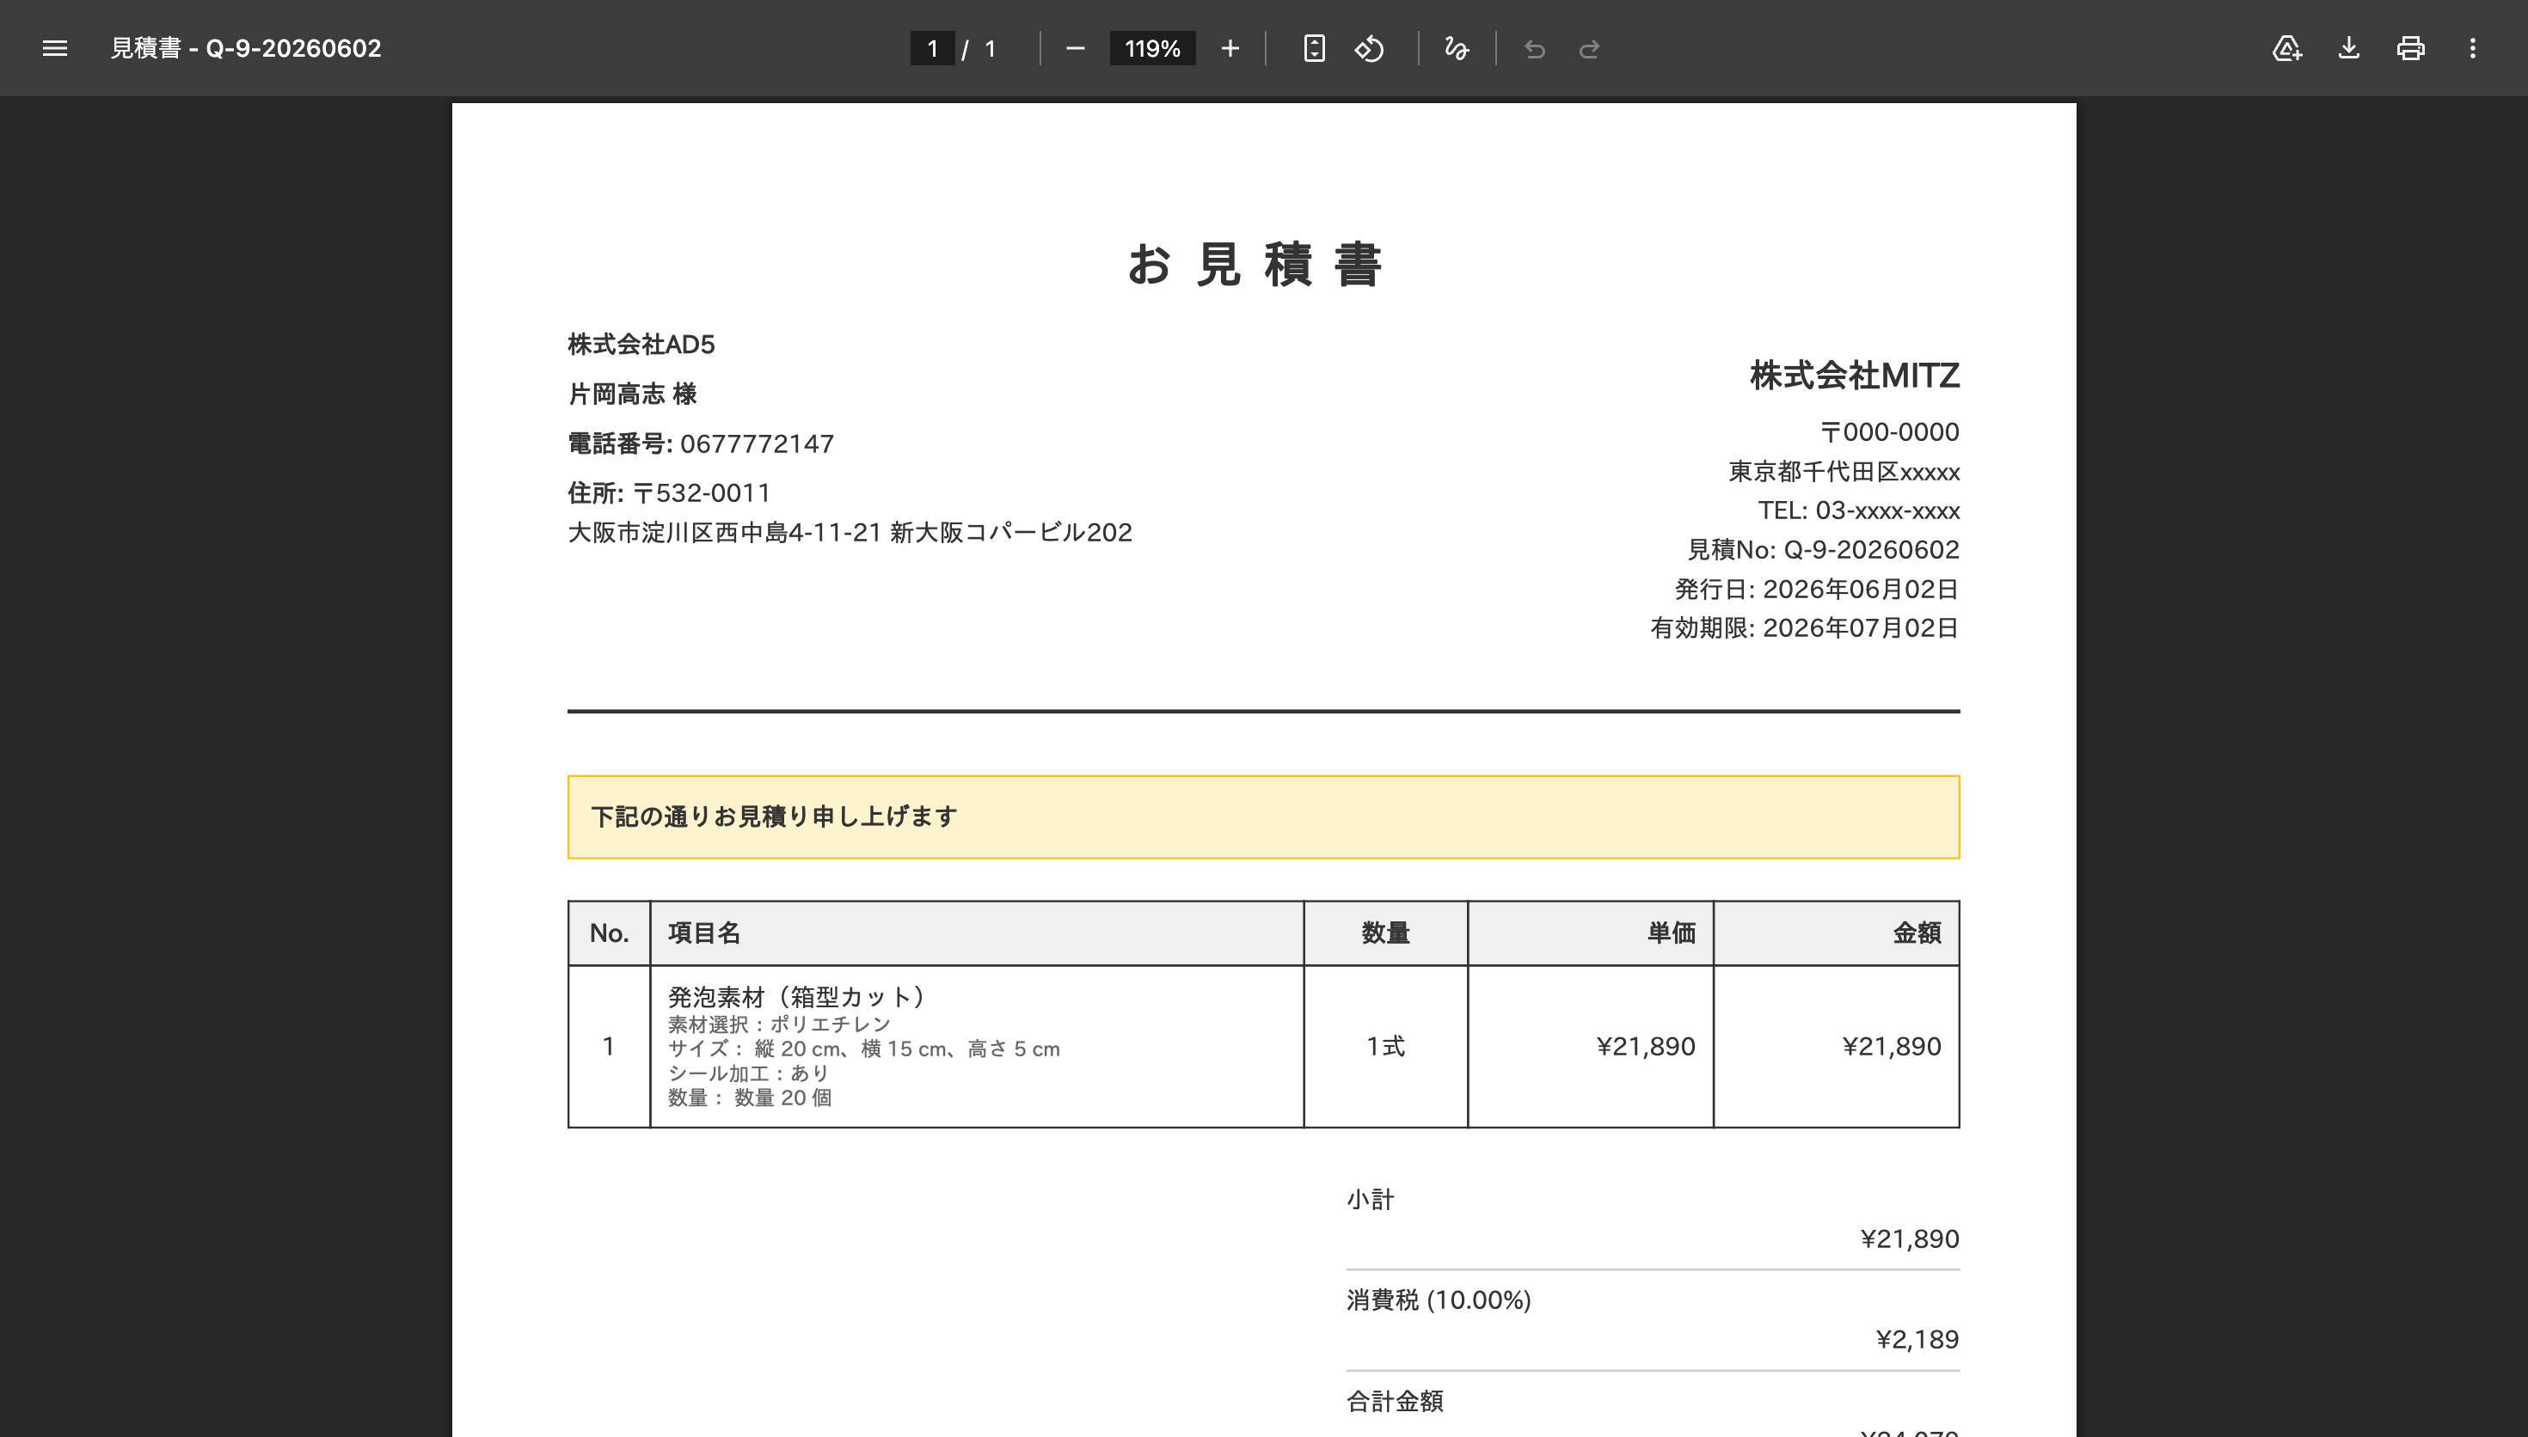Select the customer name 株式会社AD5
This screenshot has width=2528, height=1437.
click(641, 345)
